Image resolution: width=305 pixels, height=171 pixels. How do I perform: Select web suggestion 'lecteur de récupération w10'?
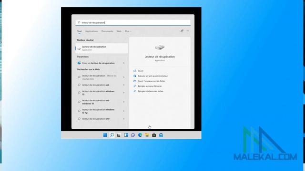pyautogui.click(x=96, y=119)
